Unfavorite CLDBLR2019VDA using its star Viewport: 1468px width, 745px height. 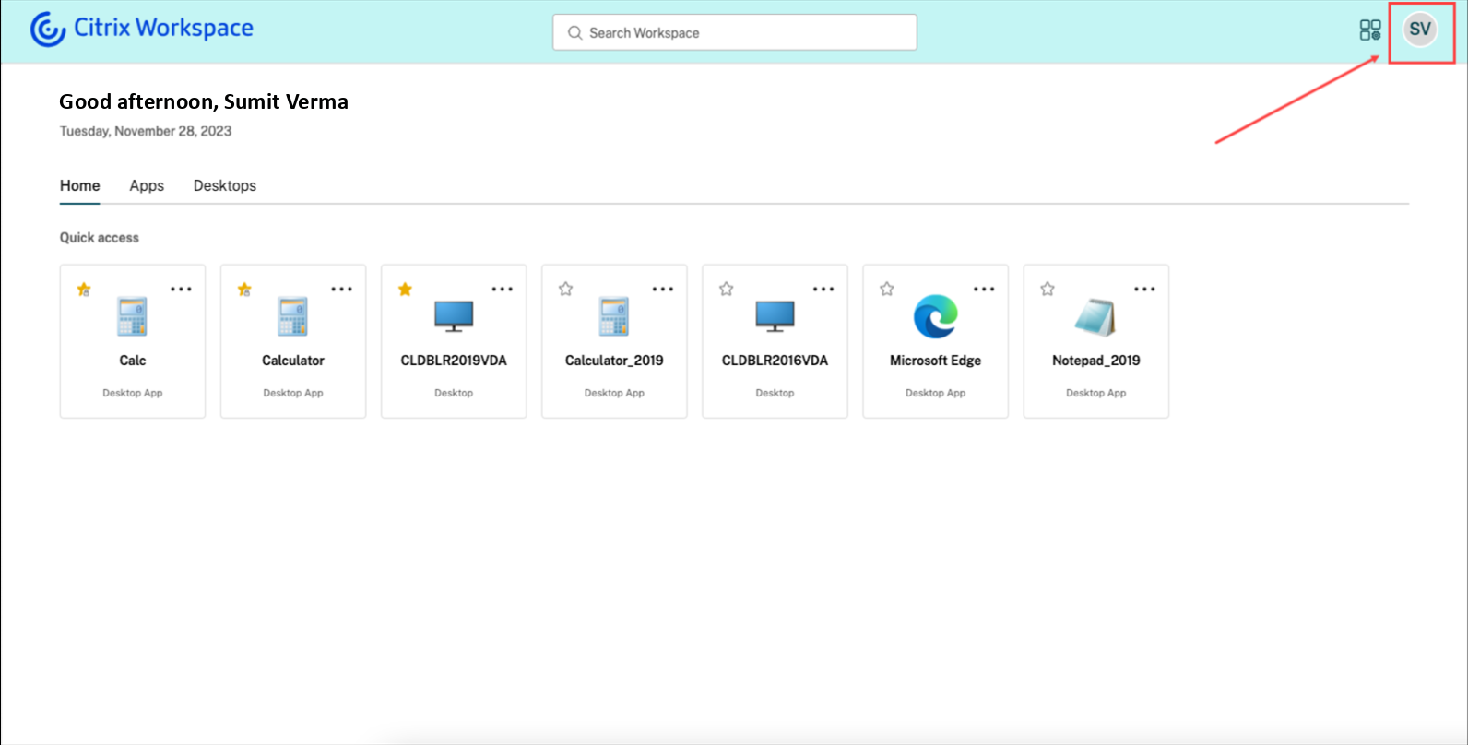click(405, 290)
